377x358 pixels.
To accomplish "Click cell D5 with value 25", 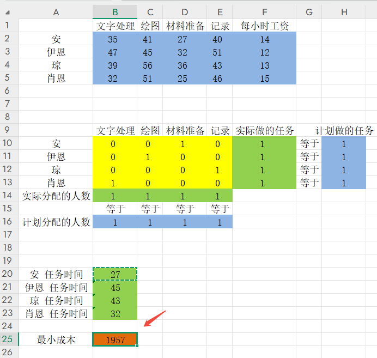I will pyautogui.click(x=185, y=78).
